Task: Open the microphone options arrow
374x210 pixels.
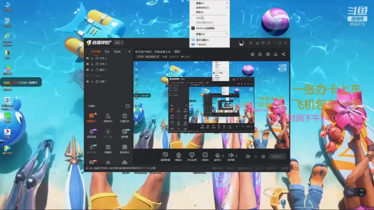Action: pyautogui.click(x=223, y=156)
